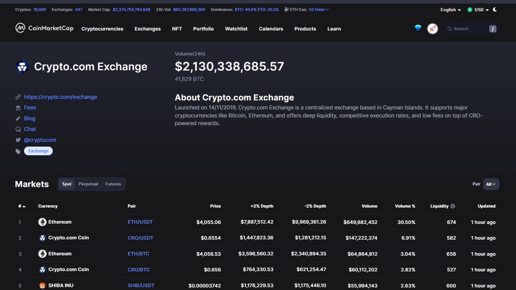Switch to the Perpetual tab
The image size is (516, 290).
pos(89,184)
